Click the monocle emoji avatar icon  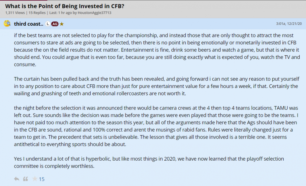click(7, 24)
